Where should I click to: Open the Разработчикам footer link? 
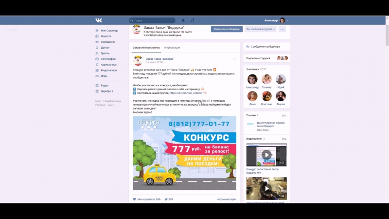112,101
